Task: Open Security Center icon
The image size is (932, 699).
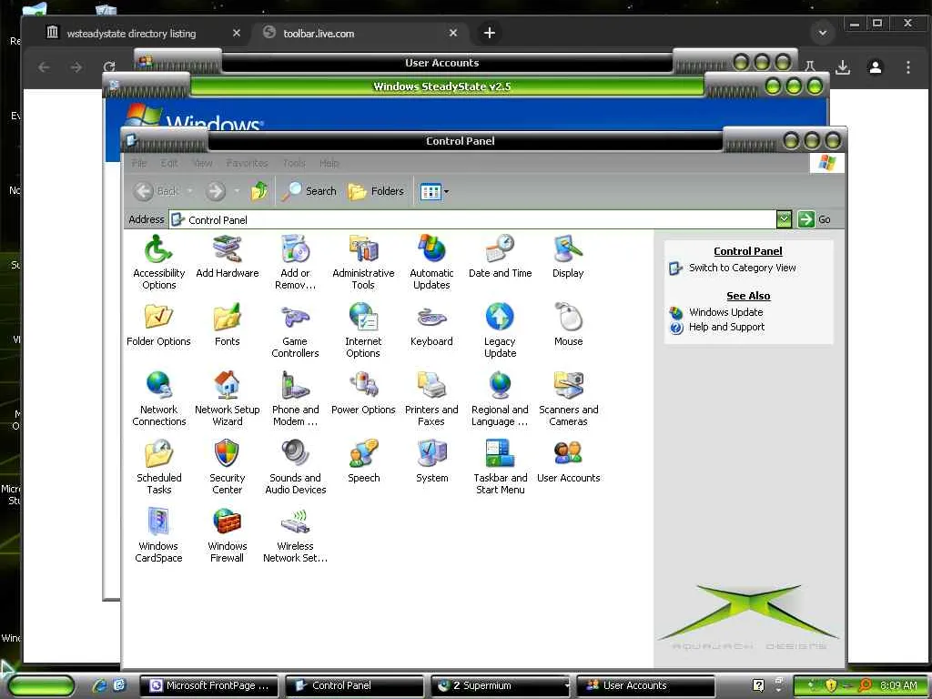Action: click(227, 467)
